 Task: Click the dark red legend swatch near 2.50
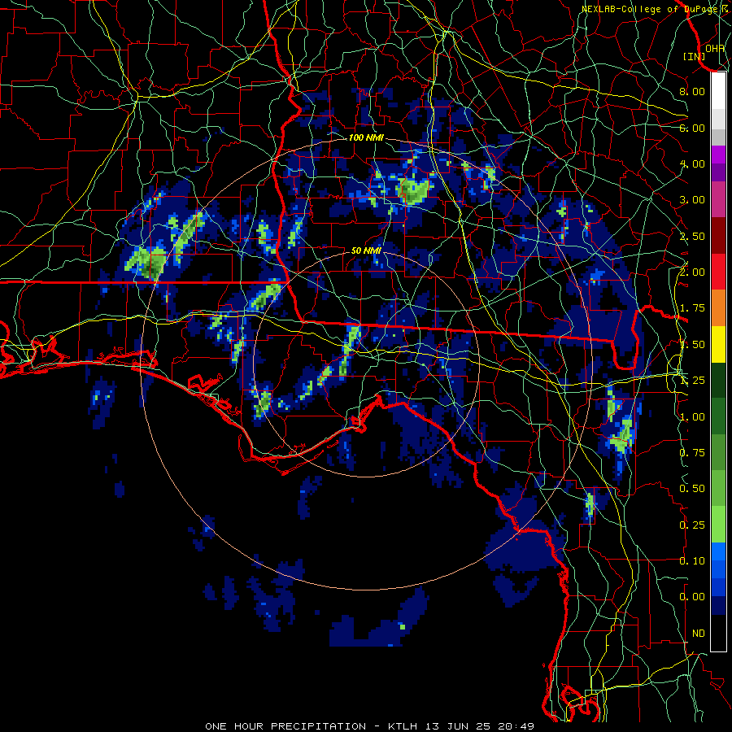pos(718,236)
